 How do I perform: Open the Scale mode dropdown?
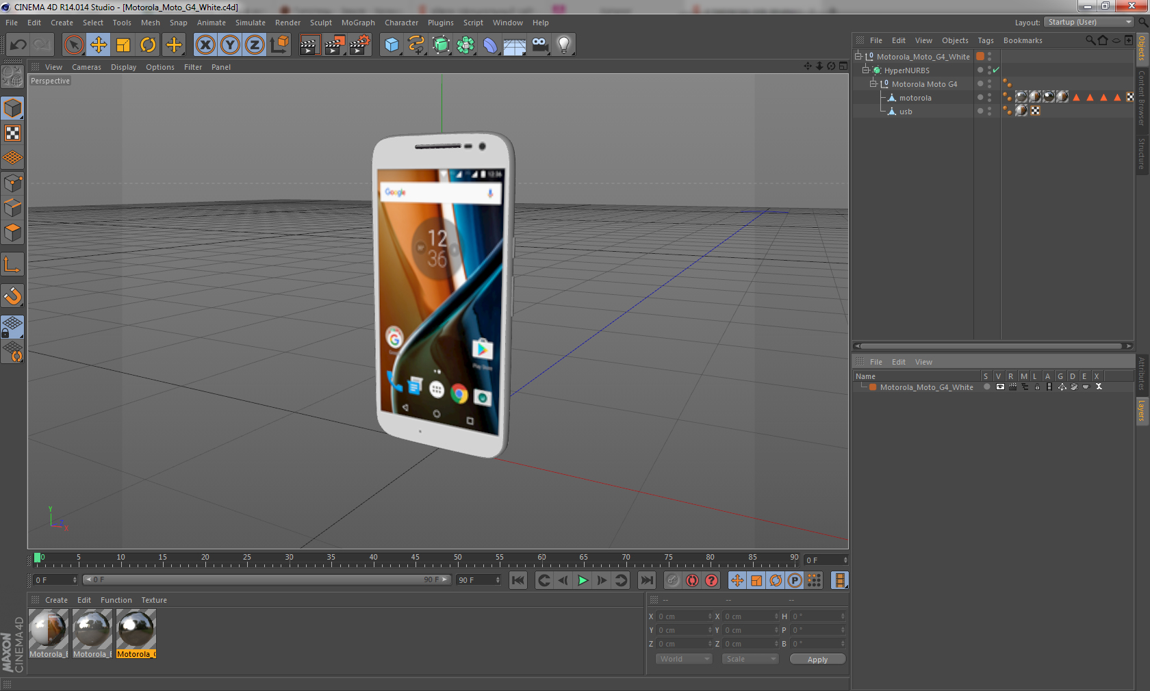pos(750,659)
